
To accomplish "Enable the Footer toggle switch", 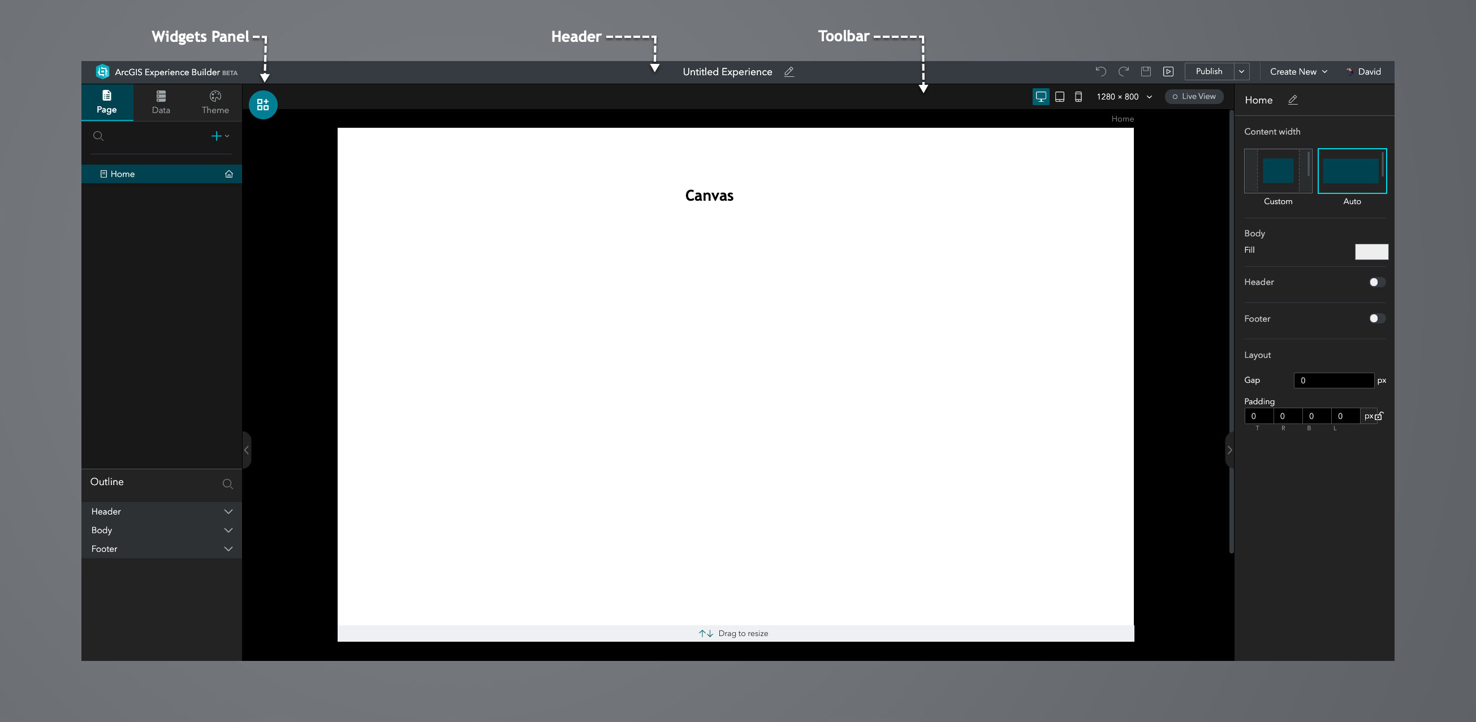I will click(x=1377, y=319).
